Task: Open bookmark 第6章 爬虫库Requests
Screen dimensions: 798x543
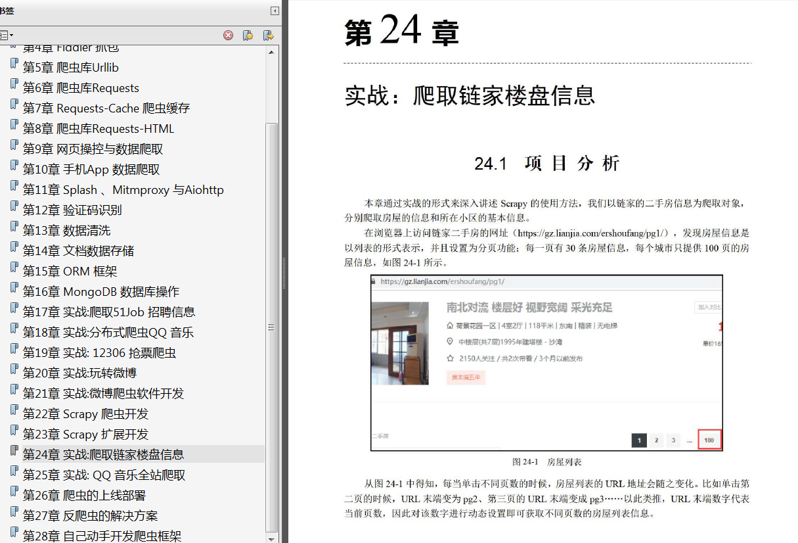Action: (x=81, y=88)
